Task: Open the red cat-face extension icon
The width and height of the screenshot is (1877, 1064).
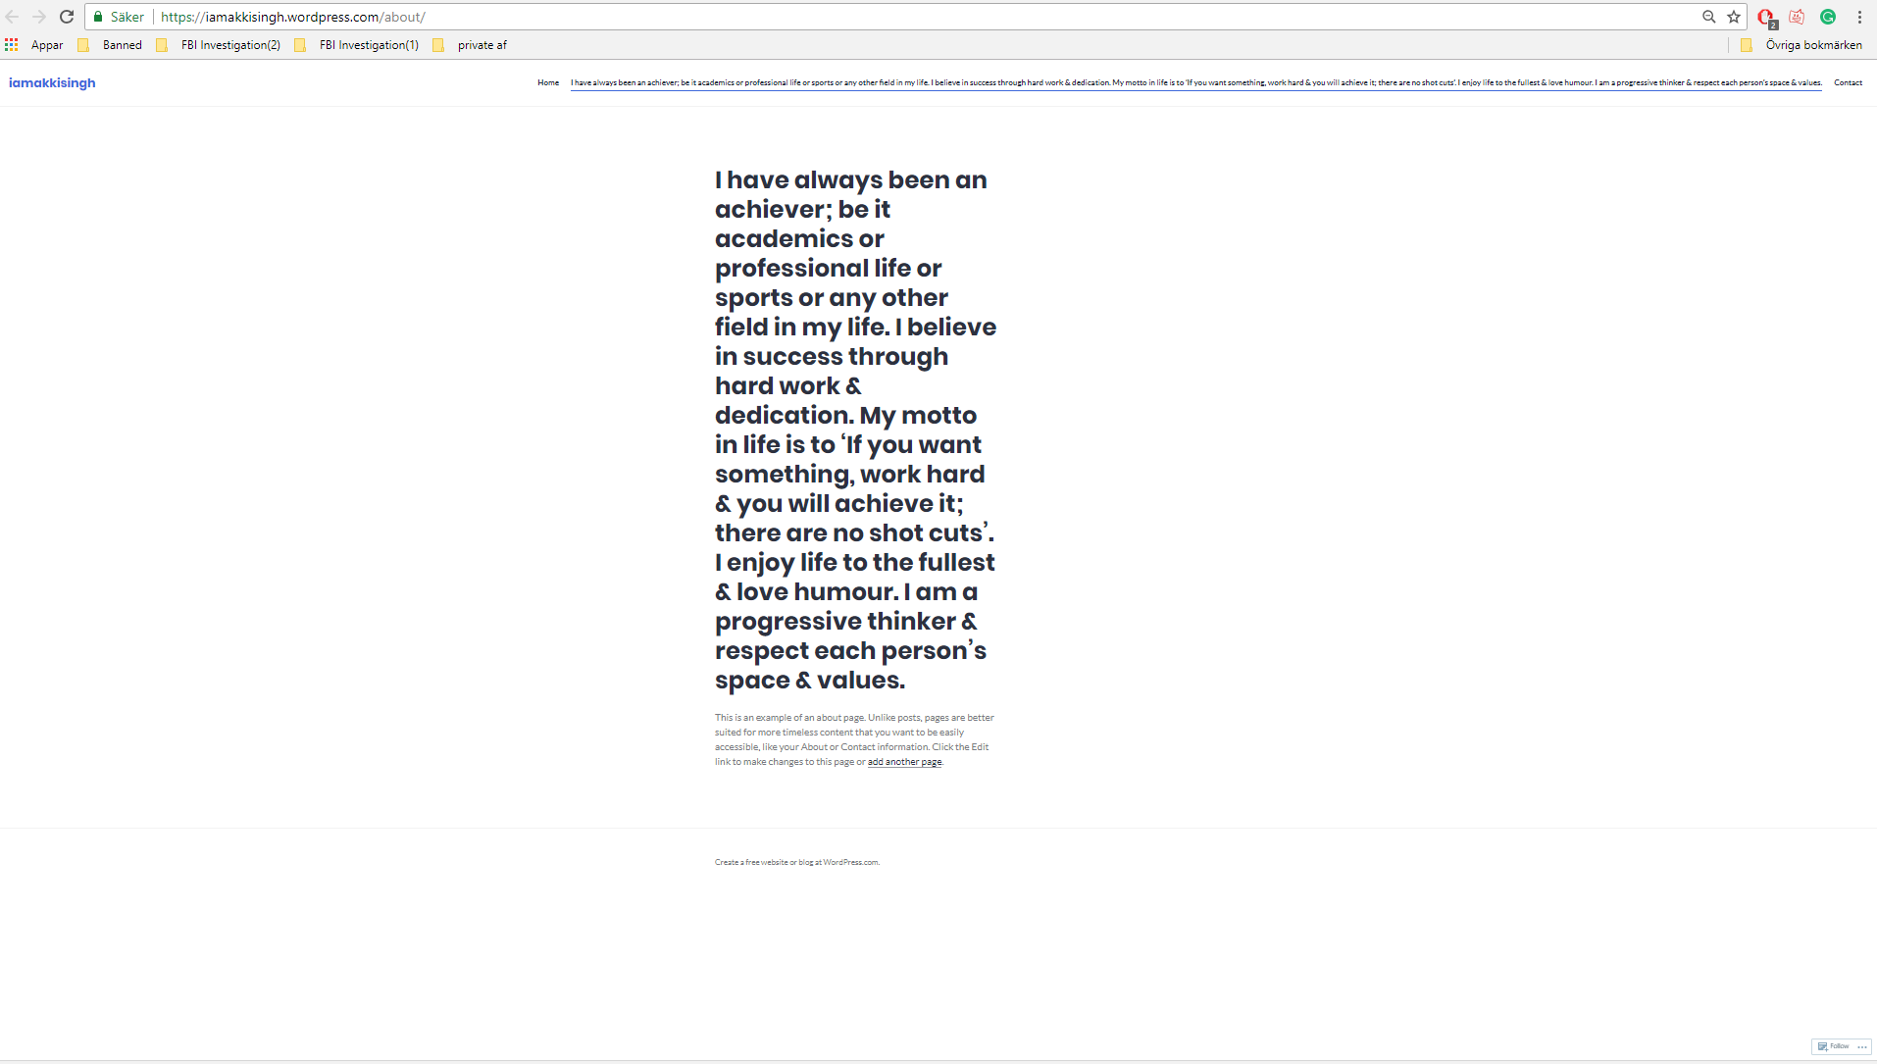Action: [1797, 17]
